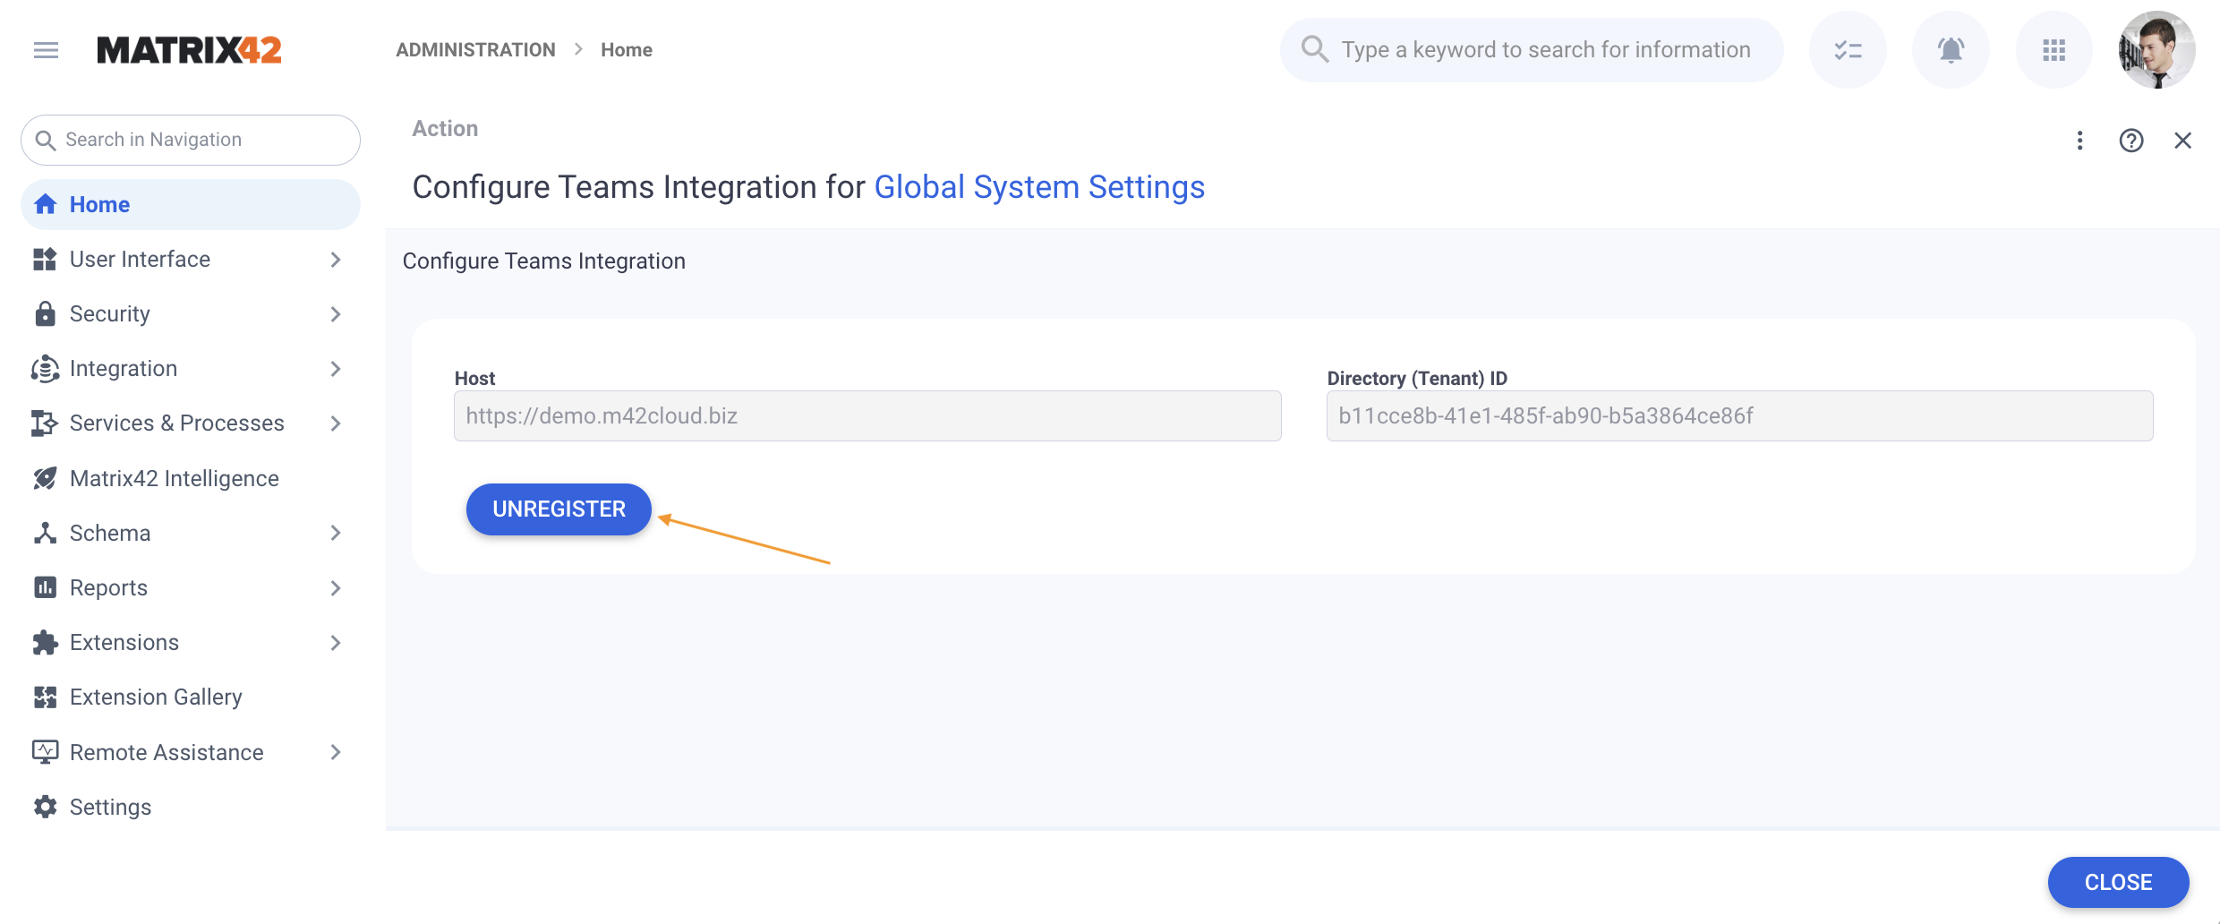
Task: Open Security navigation item
Action: point(191,313)
